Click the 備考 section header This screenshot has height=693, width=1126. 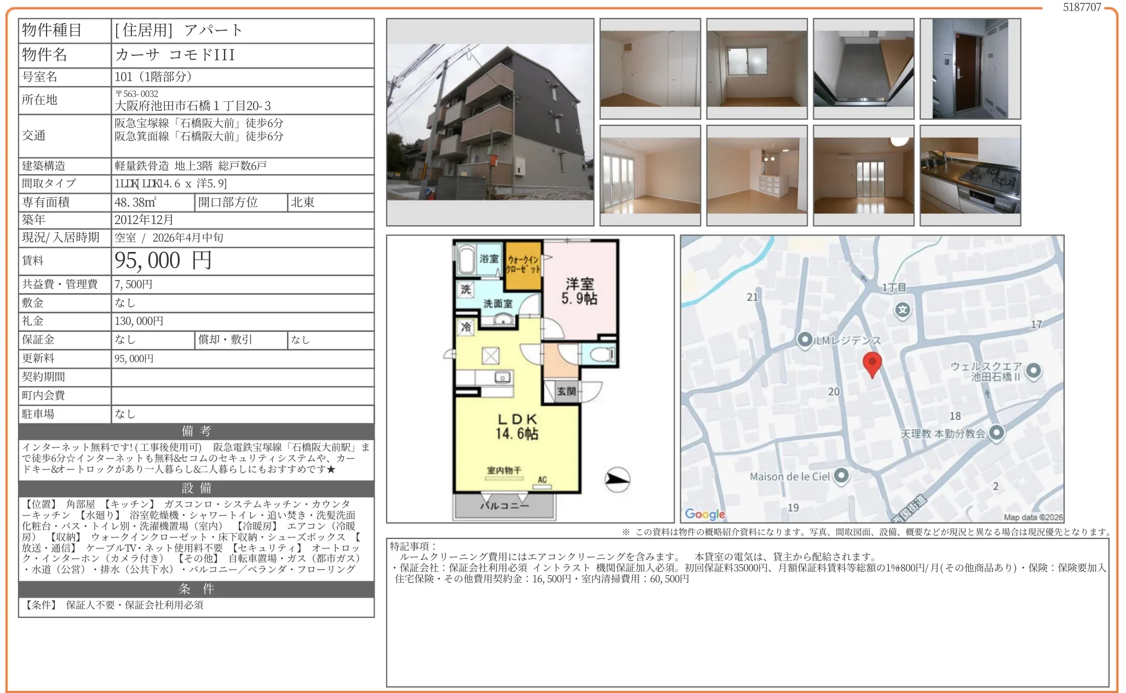196,431
